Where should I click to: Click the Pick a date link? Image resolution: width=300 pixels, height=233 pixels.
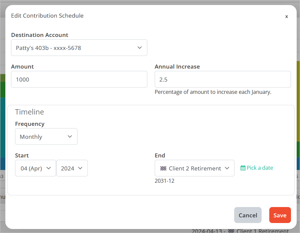(x=260, y=168)
